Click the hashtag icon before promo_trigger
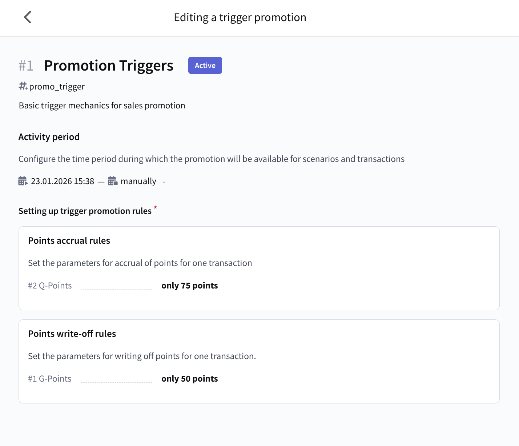Image resolution: width=519 pixels, height=446 pixels. 23,86
